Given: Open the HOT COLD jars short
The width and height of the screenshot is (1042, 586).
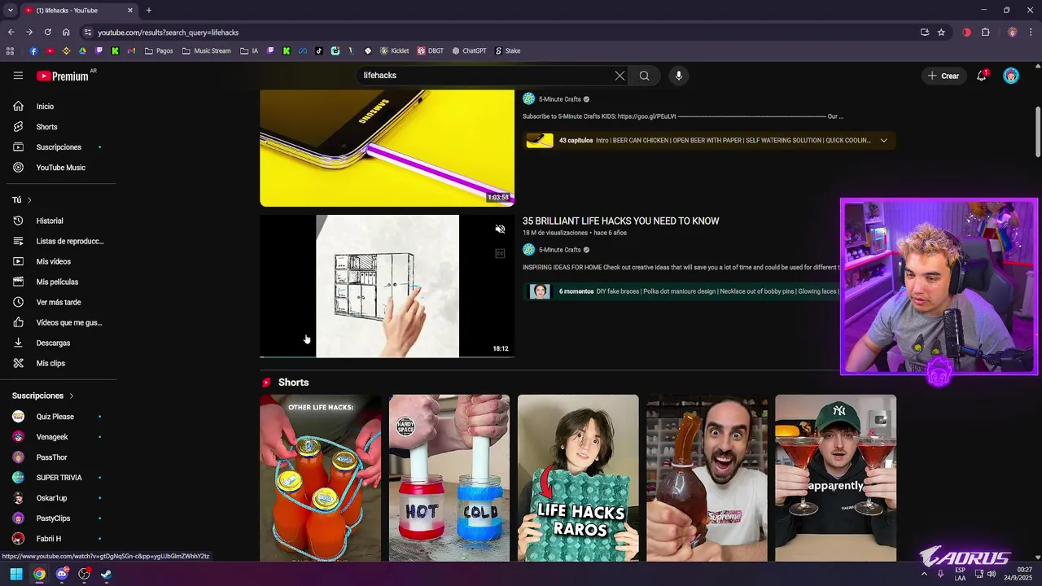Looking at the screenshot, I should click(449, 479).
